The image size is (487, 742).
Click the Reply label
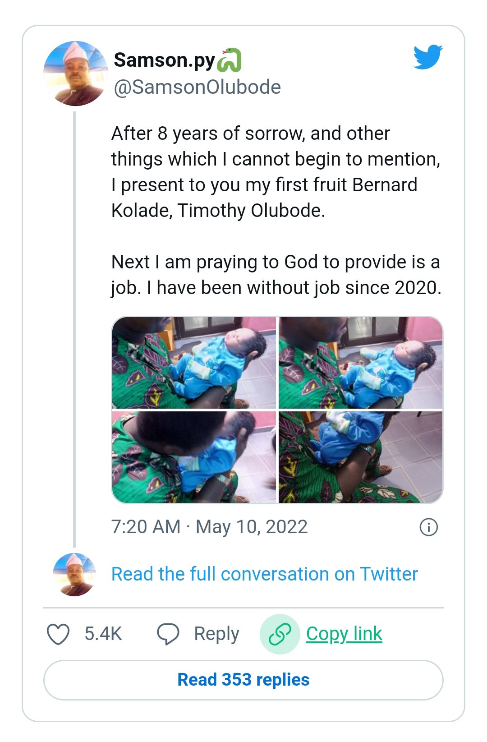coord(216,634)
